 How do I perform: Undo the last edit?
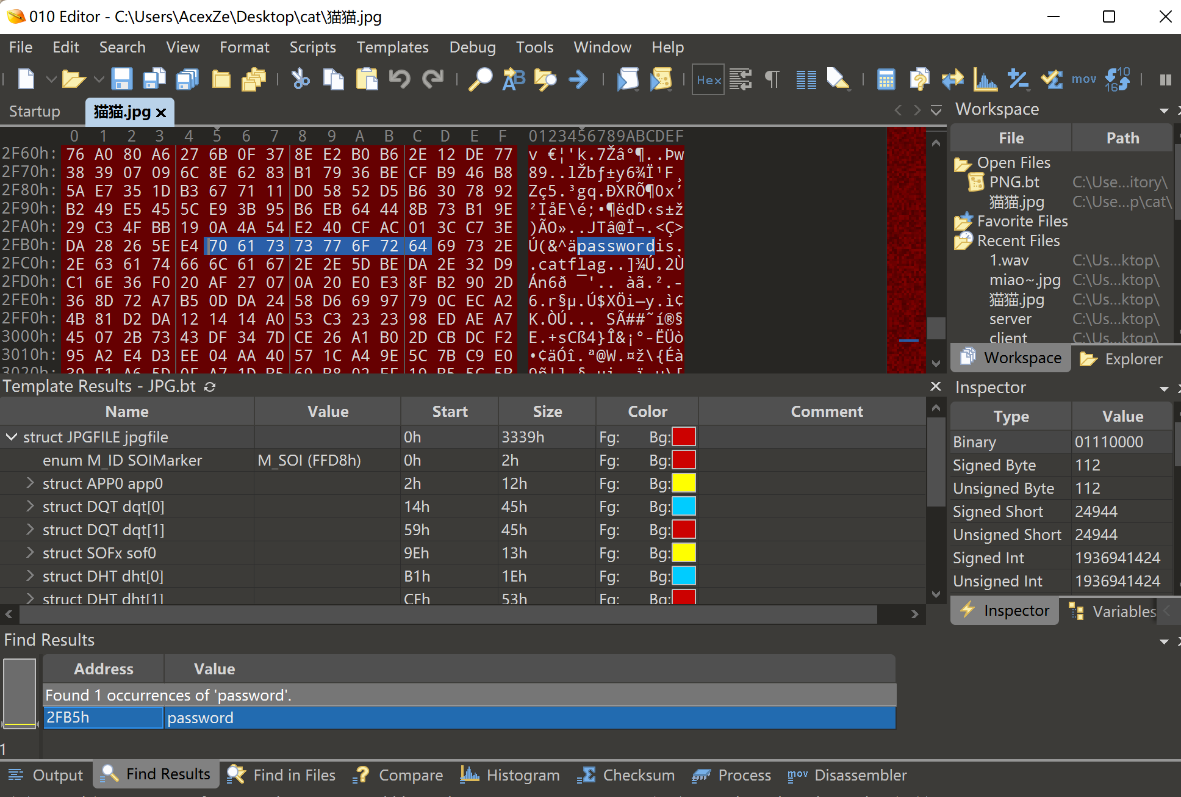click(x=400, y=79)
